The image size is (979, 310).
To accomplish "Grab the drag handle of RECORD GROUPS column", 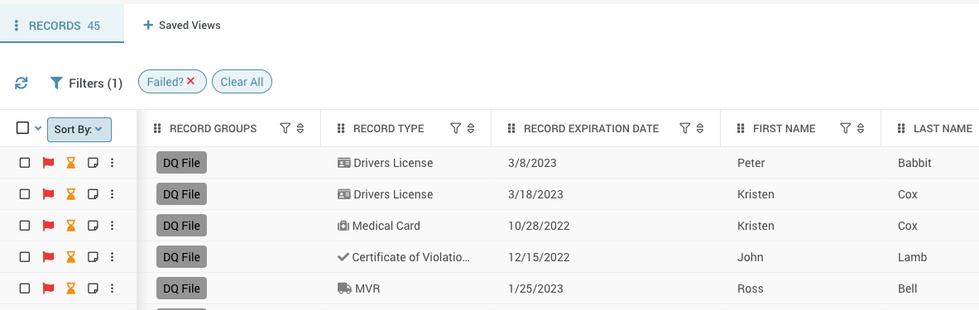I will pyautogui.click(x=157, y=128).
